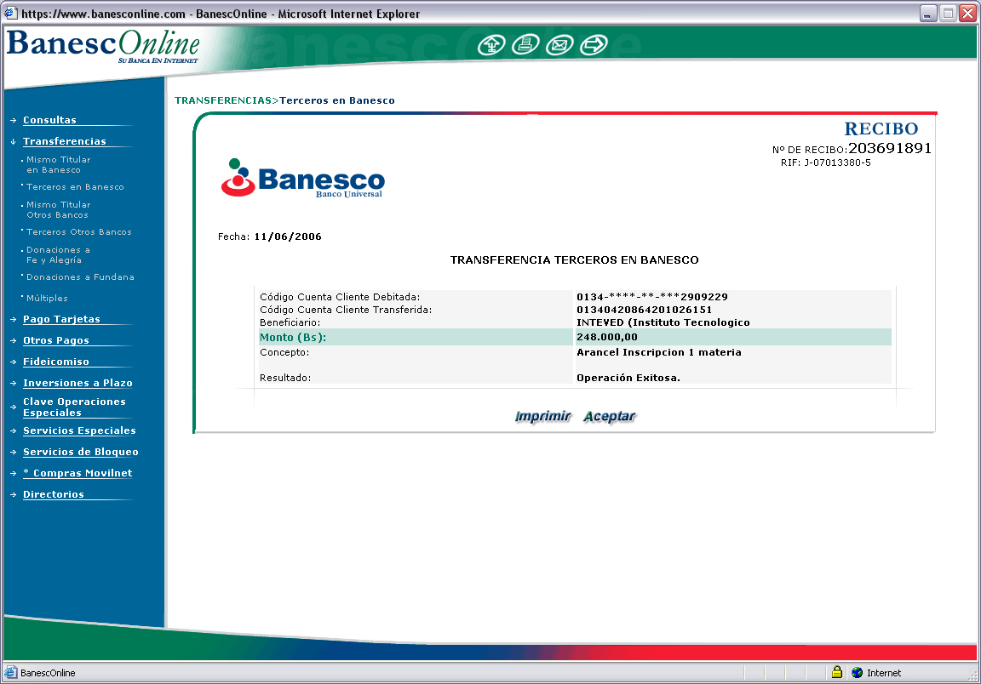Select Donaciones a Fe y Alegría
The height and width of the screenshot is (684, 981).
tap(58, 254)
